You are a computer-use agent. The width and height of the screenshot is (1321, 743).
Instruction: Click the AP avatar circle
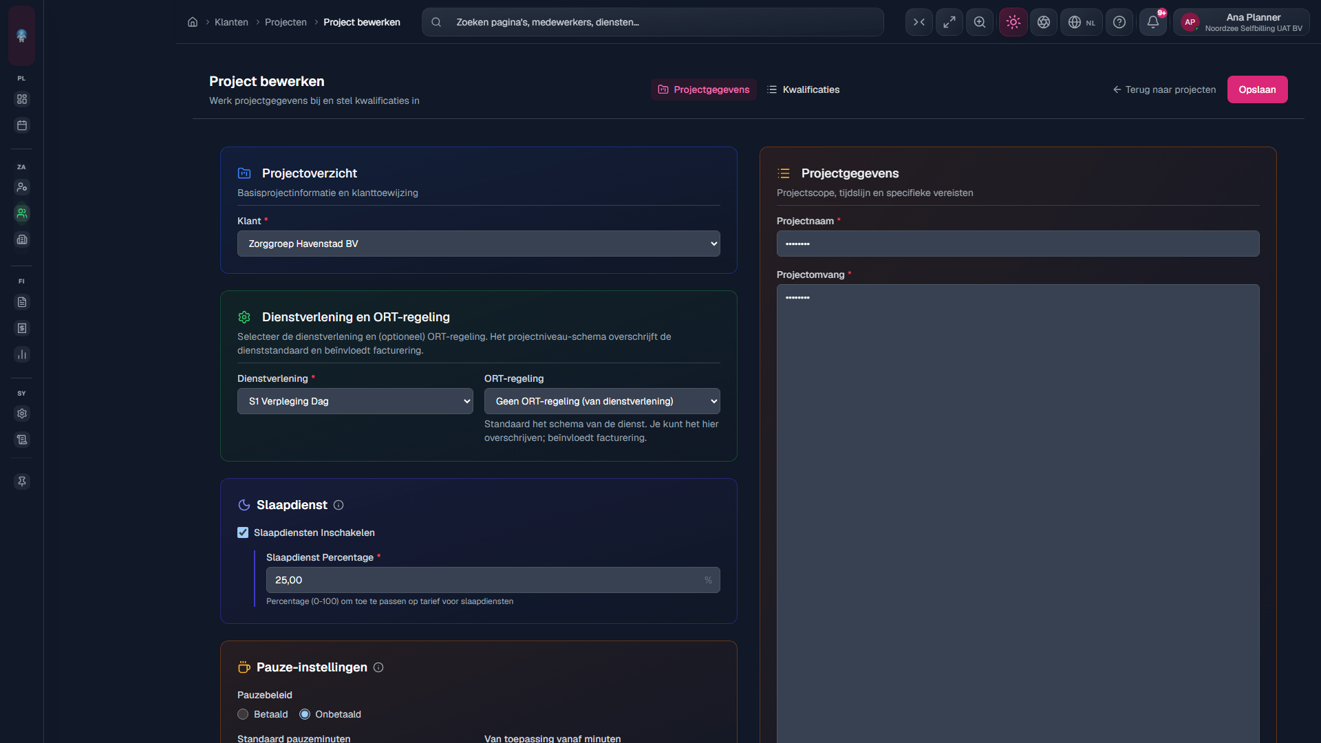pos(1190,22)
